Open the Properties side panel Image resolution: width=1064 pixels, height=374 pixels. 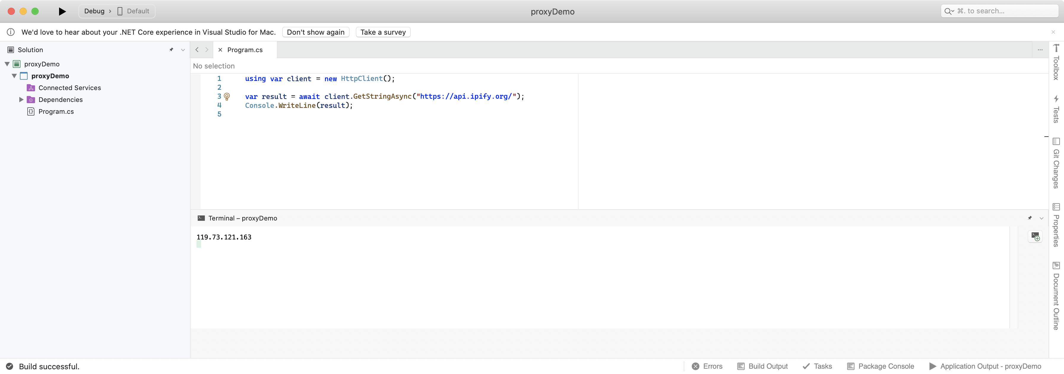[1056, 225]
